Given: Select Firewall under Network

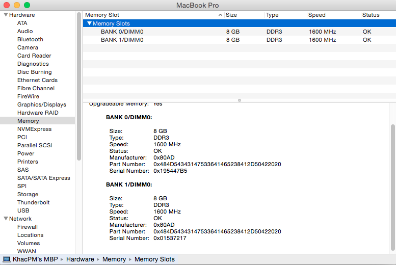Looking at the screenshot, I should 28,227.
